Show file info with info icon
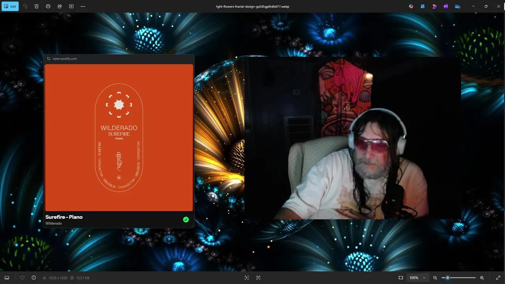 pyautogui.click(x=34, y=278)
